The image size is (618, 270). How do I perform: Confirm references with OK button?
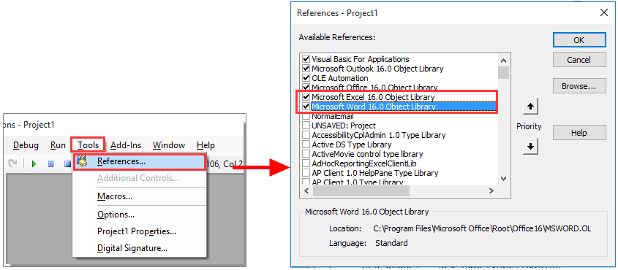pos(579,39)
